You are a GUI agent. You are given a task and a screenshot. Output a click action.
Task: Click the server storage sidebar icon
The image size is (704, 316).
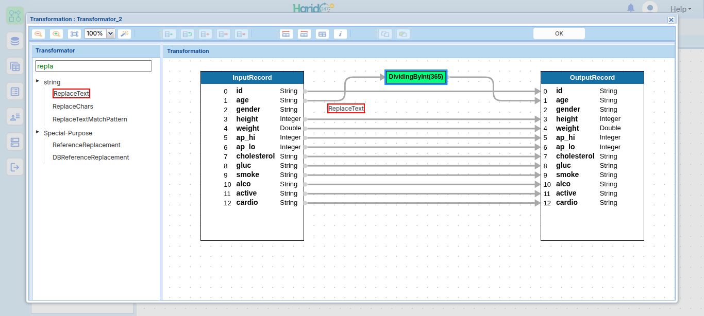pos(15,142)
